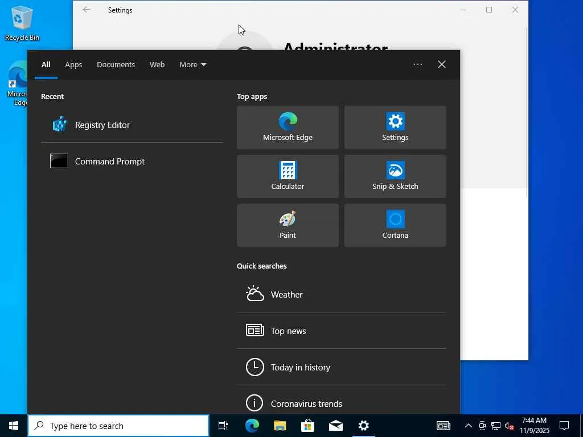Switch to the Documents search tab
The height and width of the screenshot is (437, 583).
pyautogui.click(x=116, y=65)
